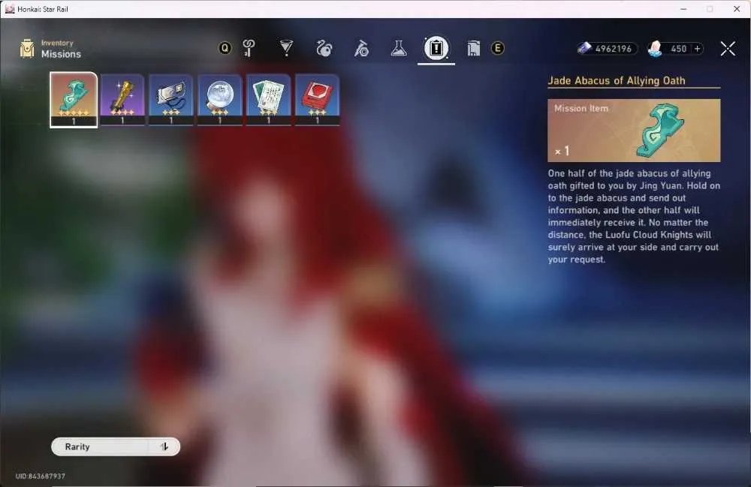Select the golden four-star mission item
This screenshot has width=751, height=487.
point(122,100)
